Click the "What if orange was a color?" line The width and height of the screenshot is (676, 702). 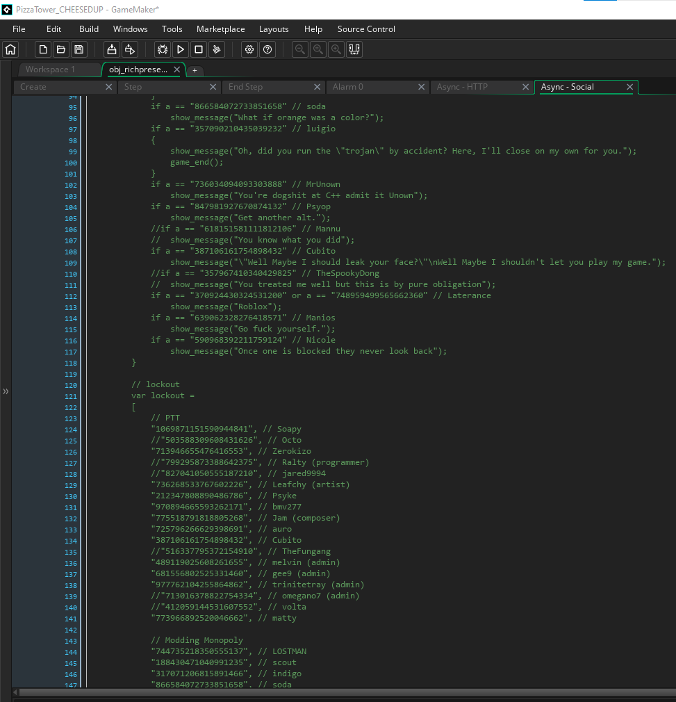coord(277,117)
